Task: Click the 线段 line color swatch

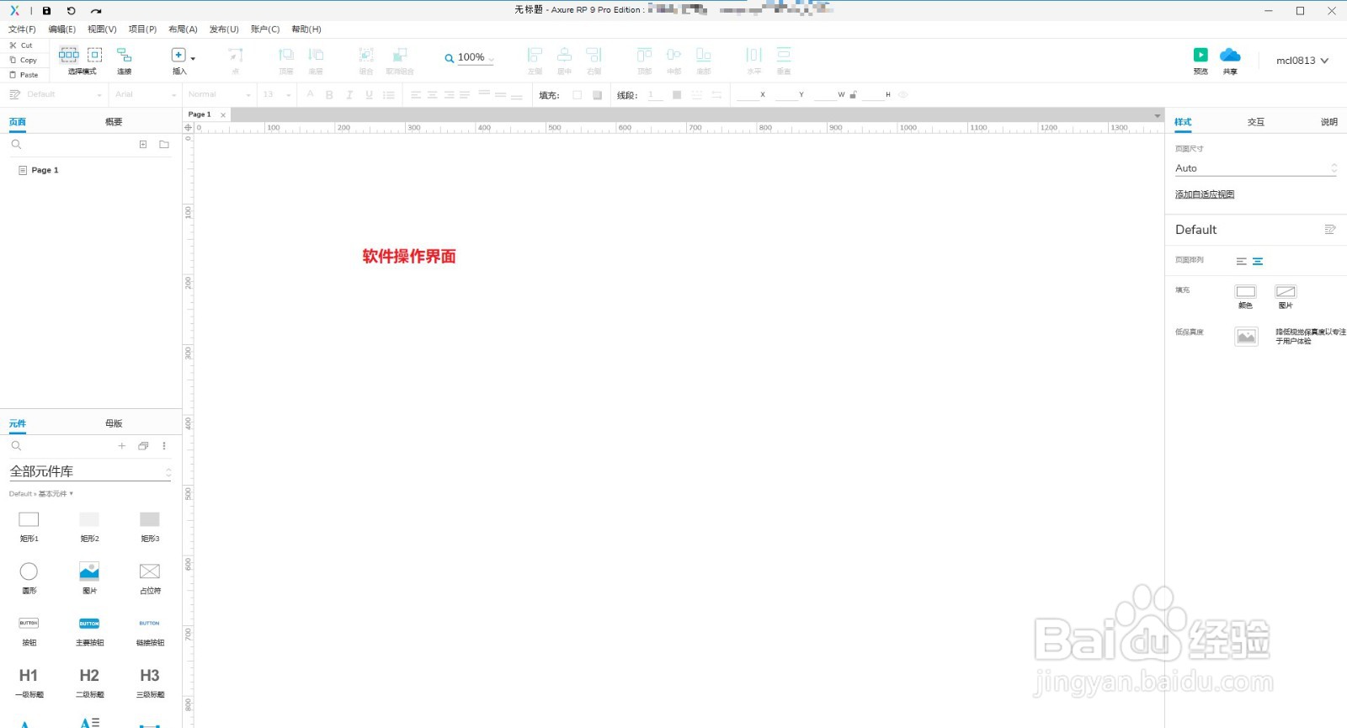Action: 677,95
